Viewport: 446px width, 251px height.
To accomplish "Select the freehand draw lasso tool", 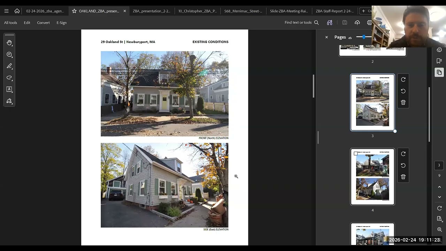I will pyautogui.click(x=9, y=77).
